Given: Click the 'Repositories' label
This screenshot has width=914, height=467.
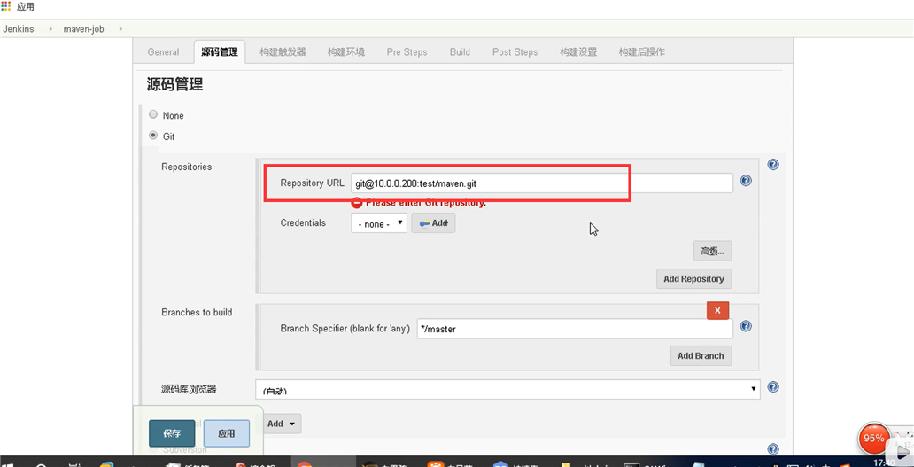Looking at the screenshot, I should (187, 167).
